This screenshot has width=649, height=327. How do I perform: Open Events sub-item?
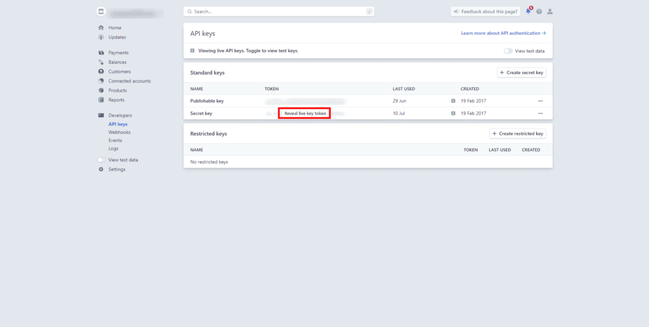point(115,140)
